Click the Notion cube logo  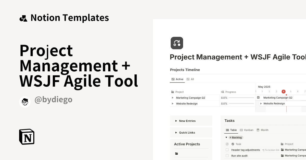27,137
